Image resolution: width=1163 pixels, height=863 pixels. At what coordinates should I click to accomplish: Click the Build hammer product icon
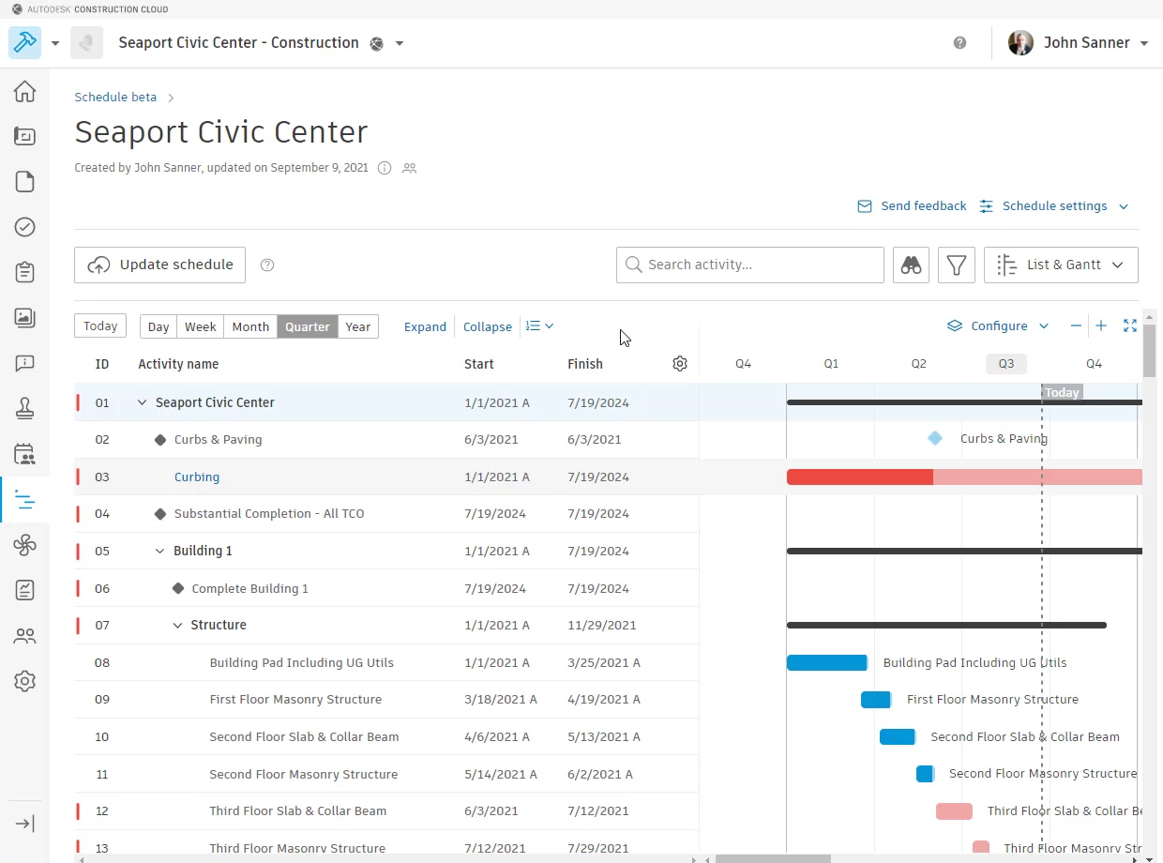[x=24, y=43]
